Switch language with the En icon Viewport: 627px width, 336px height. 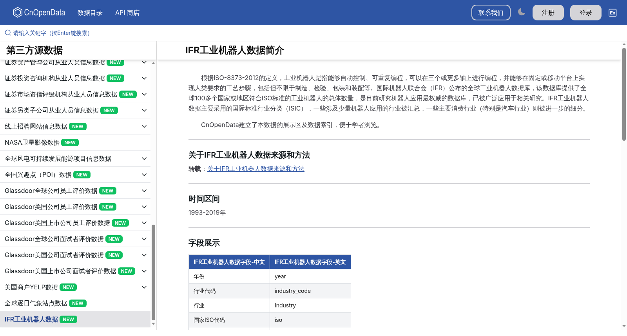click(x=613, y=13)
